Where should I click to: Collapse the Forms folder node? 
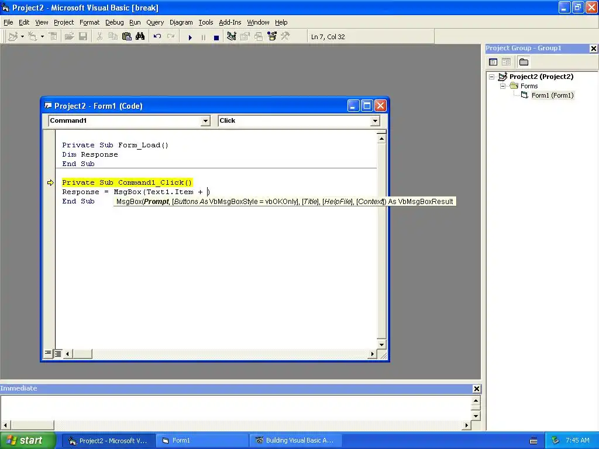pyautogui.click(x=502, y=86)
